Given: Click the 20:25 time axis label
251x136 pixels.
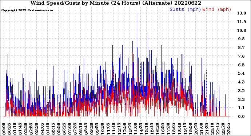Looking at the screenshot, I should click(196, 129).
